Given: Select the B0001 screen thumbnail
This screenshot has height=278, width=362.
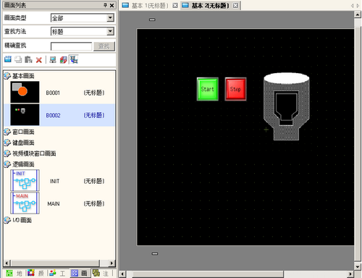Looking at the screenshot, I should [x=25, y=92].
